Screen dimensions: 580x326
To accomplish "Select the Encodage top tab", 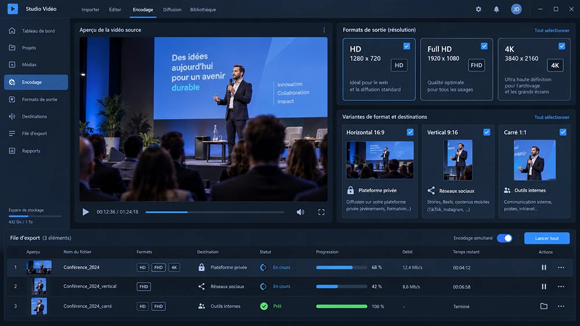I will [143, 10].
